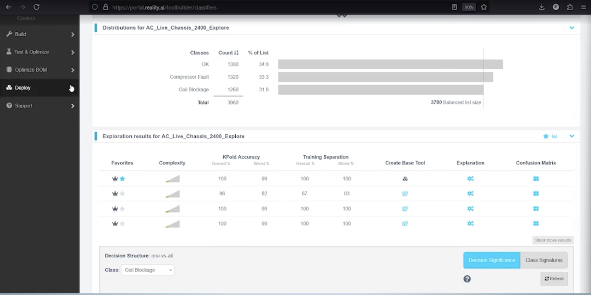The height and width of the screenshot is (295, 591).
Task: Click the help question mark icon
Action: [x=467, y=279]
